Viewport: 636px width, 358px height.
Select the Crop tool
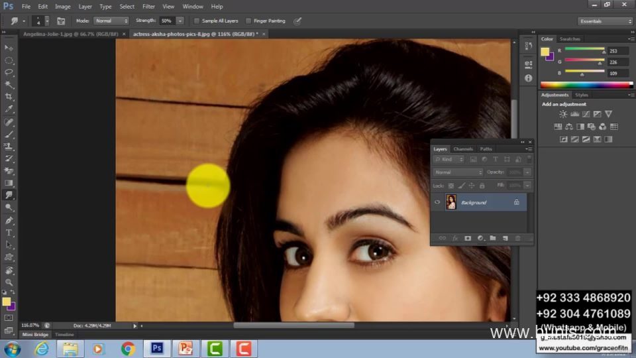[x=9, y=97]
